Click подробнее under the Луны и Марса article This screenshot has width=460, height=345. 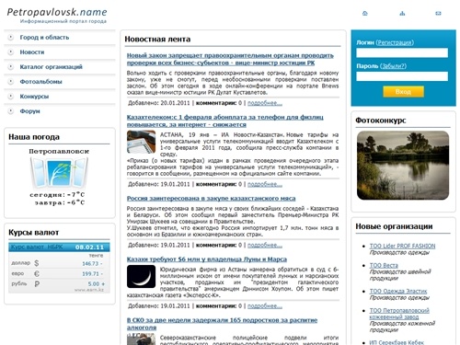[x=265, y=306]
